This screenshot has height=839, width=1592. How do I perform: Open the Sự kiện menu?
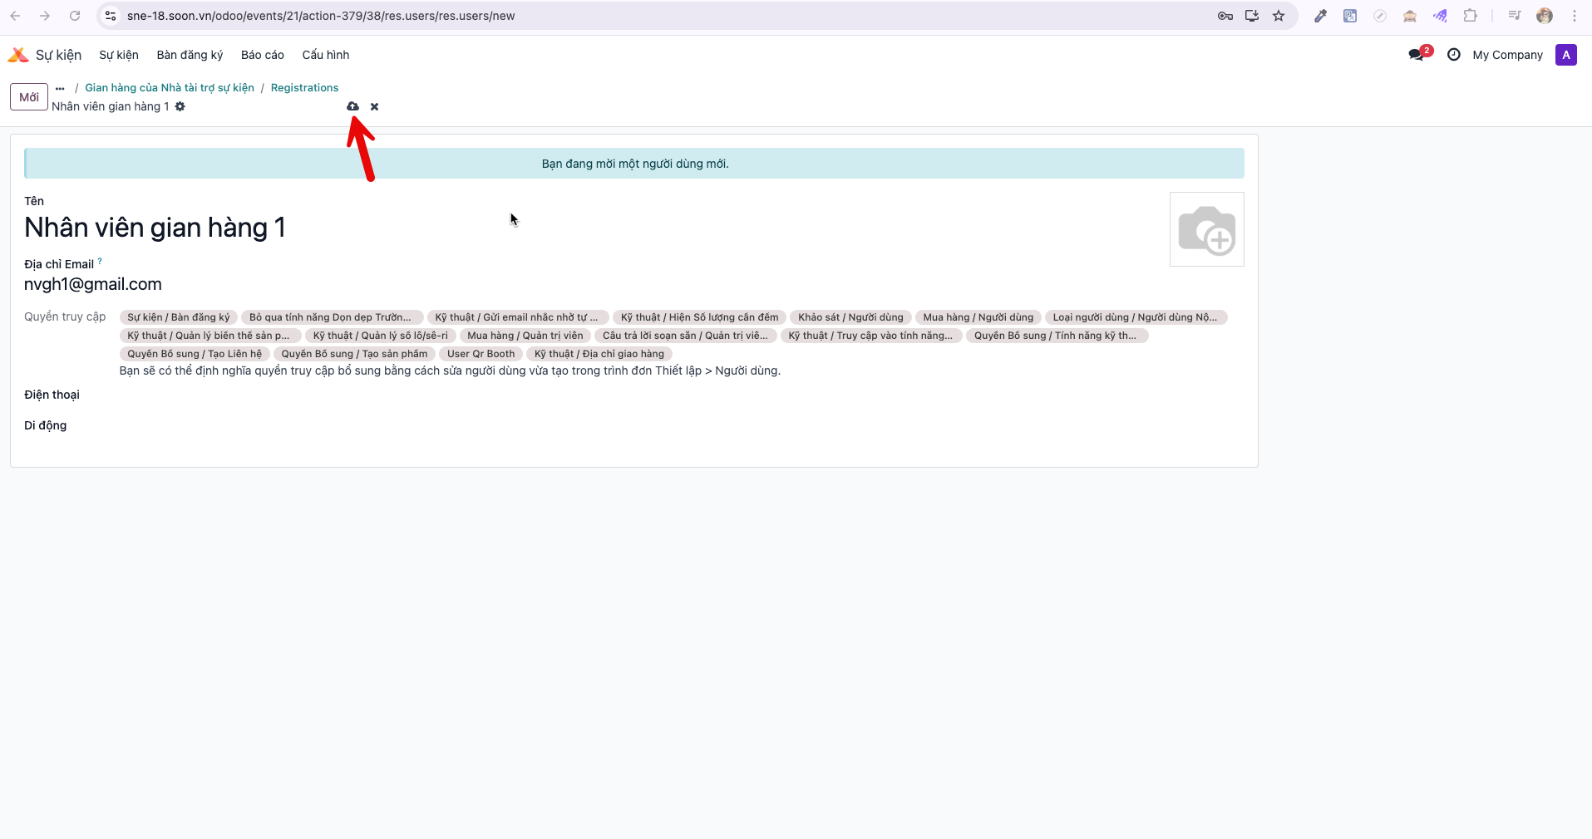tap(119, 55)
